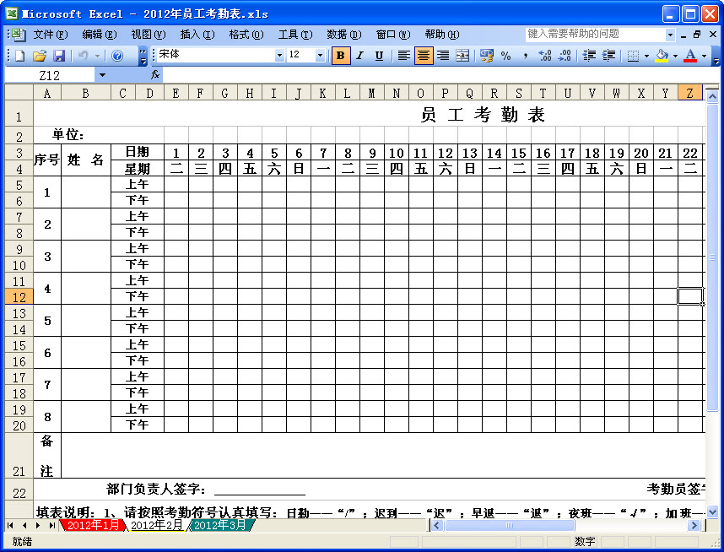Save the attendance workbook

(59, 55)
